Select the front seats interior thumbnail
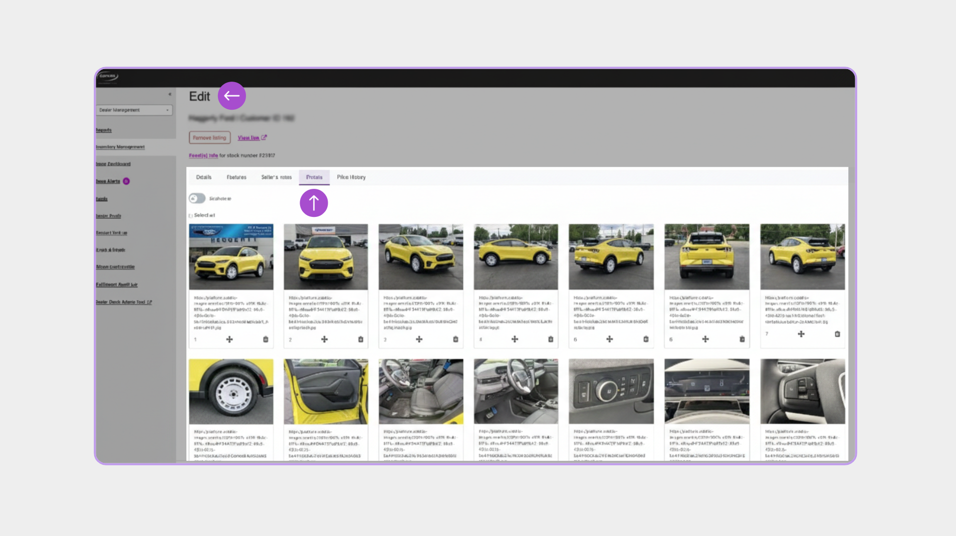This screenshot has height=536, width=956. (x=421, y=392)
